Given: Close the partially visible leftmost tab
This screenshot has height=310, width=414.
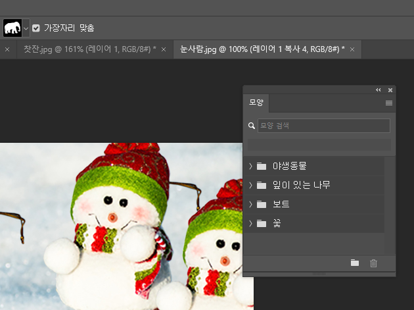Looking at the screenshot, I should click(7, 49).
